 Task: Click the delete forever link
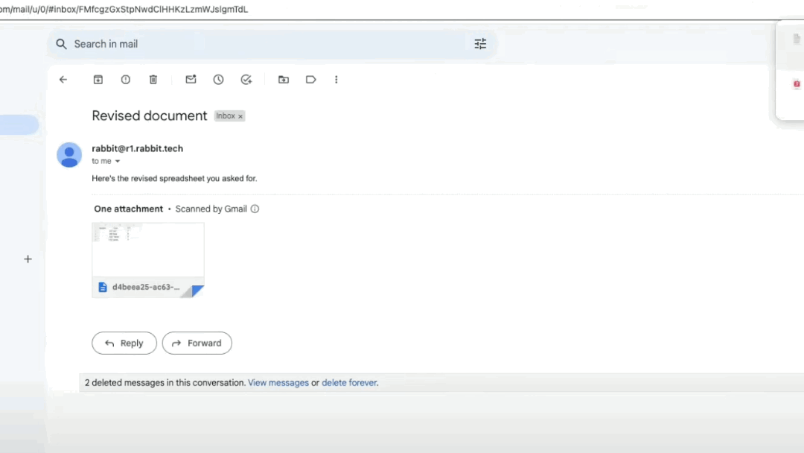[349, 383]
